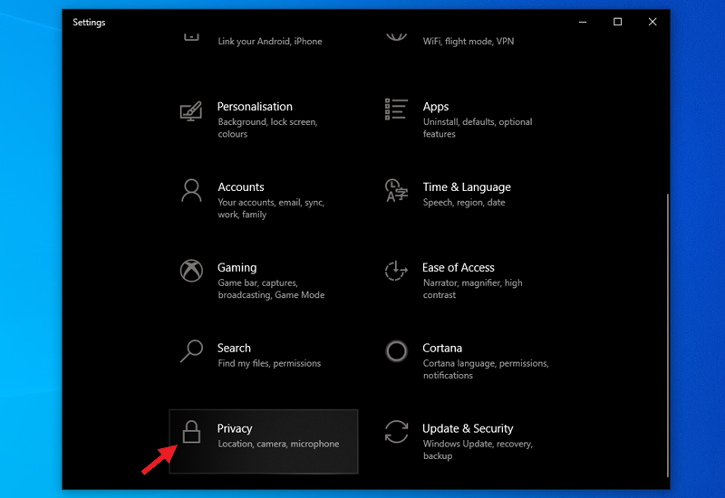Screen dimensions: 725x498
Task: Go to Accounts settings heading
Action: pyautogui.click(x=241, y=187)
